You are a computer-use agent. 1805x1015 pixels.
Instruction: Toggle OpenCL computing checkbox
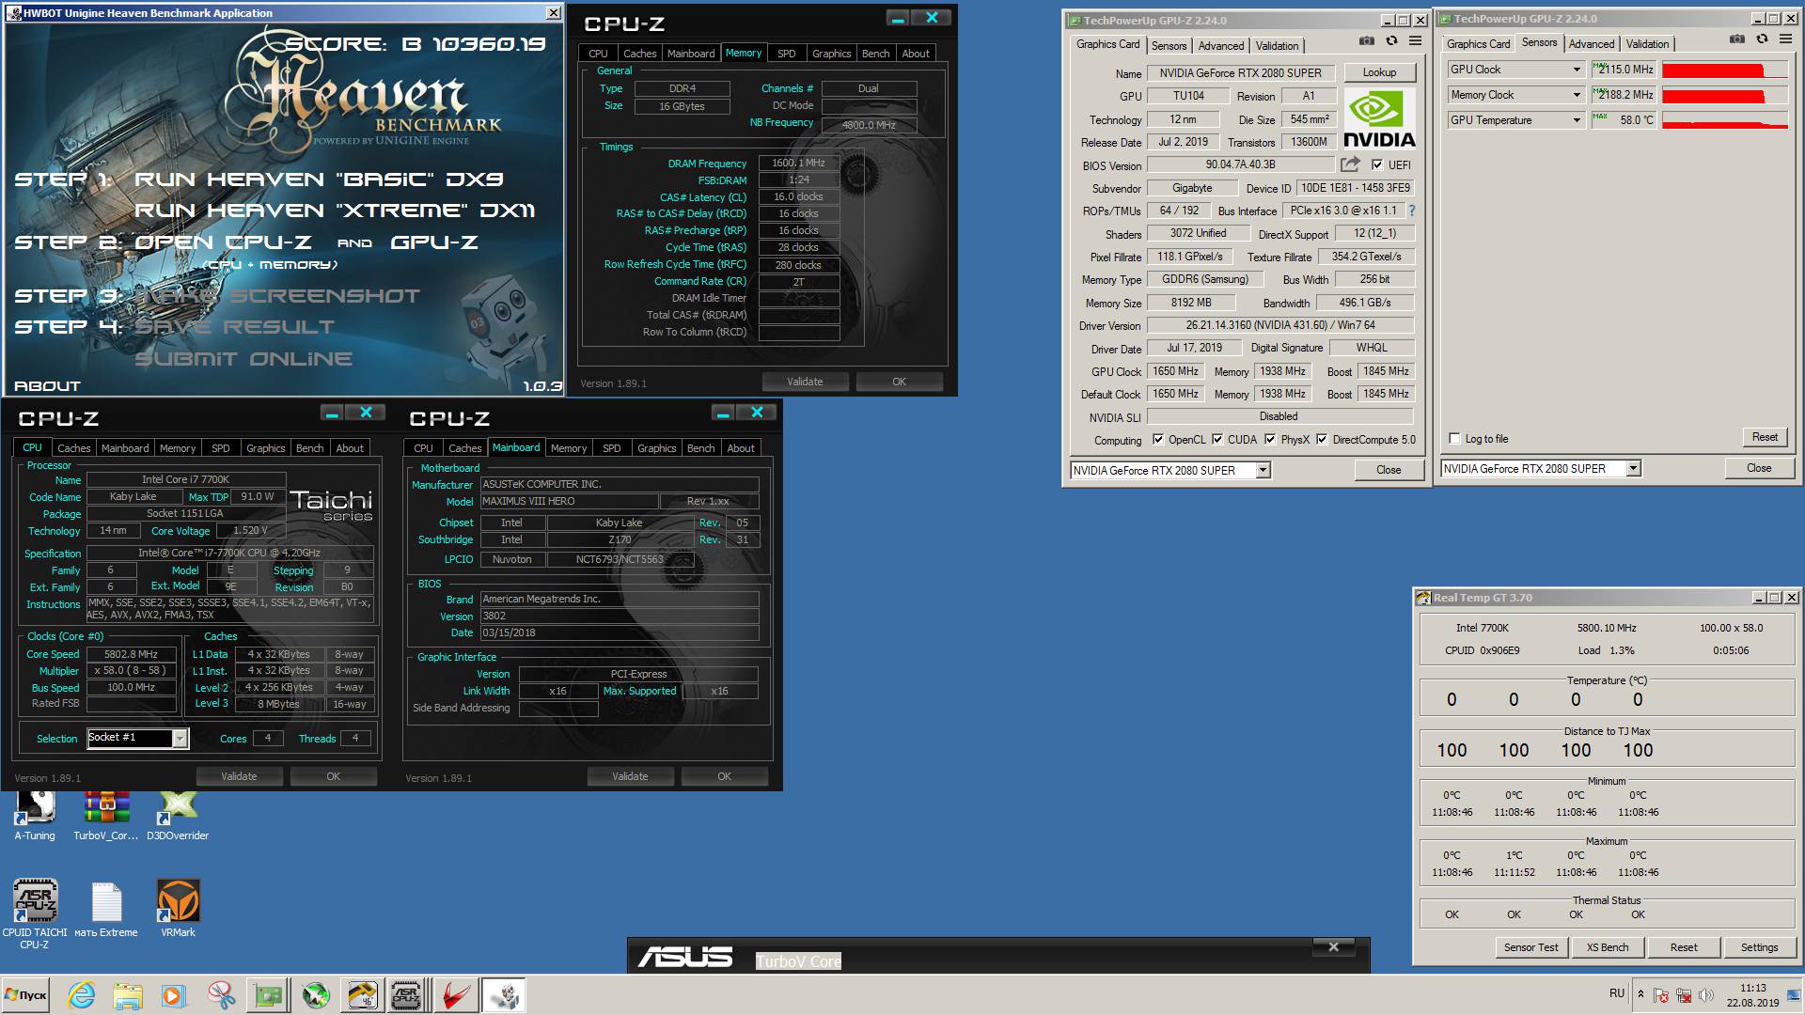[1158, 440]
